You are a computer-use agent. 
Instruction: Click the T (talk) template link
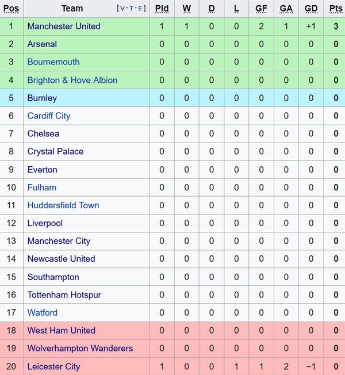pos(132,9)
